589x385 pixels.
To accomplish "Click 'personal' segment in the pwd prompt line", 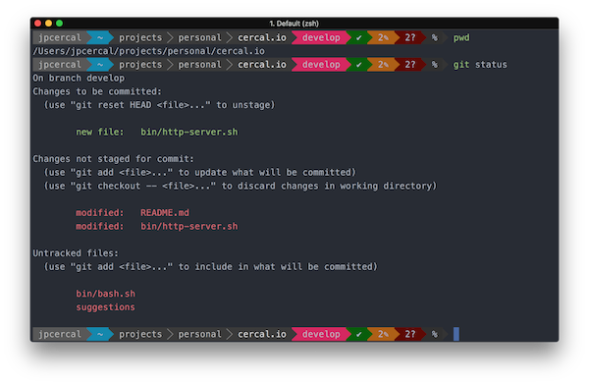I will pyautogui.click(x=200, y=37).
